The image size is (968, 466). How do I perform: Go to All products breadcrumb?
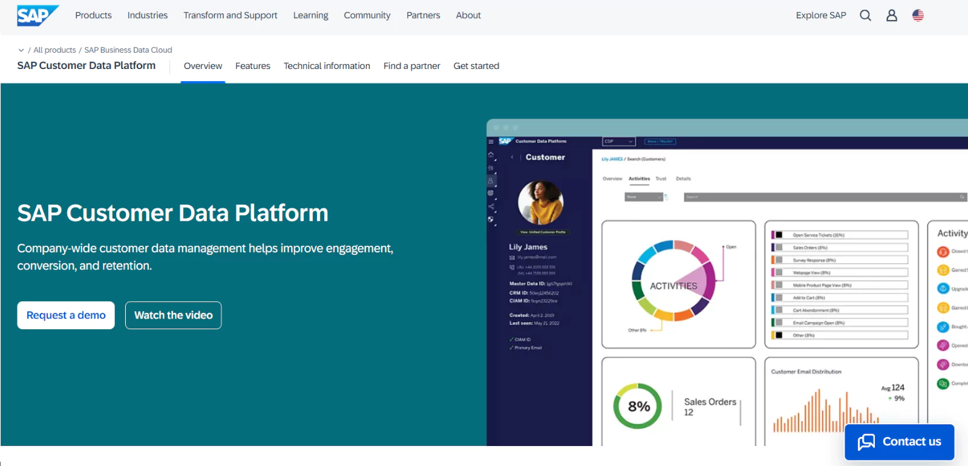pos(54,50)
